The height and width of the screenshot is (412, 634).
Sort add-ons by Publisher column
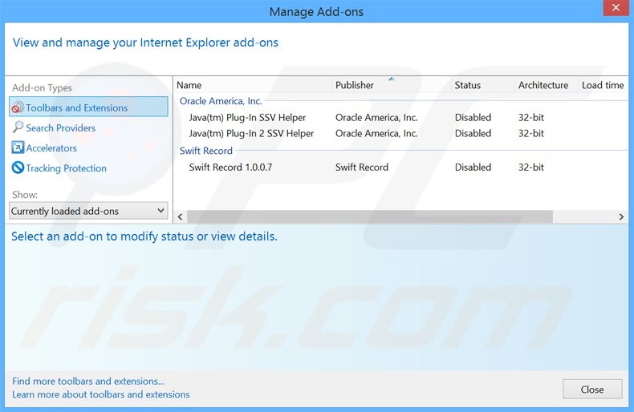pos(355,85)
